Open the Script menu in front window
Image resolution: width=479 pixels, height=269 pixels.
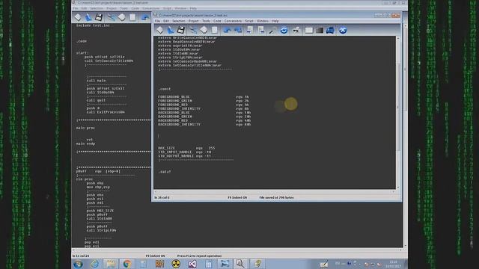(249, 21)
